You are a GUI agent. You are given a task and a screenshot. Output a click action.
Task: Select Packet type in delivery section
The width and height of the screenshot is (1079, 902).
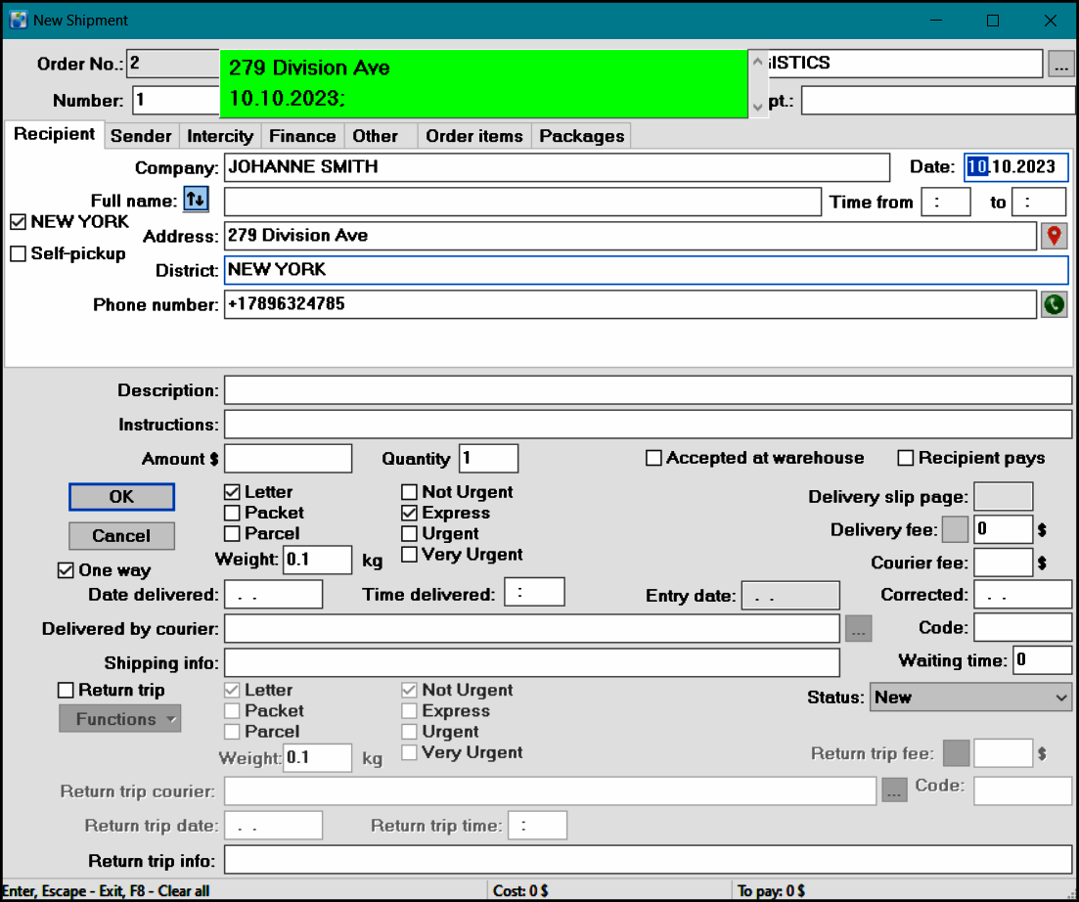click(232, 514)
